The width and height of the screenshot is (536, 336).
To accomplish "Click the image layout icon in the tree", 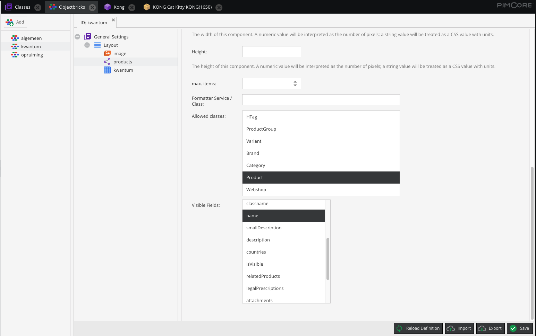I will click(107, 53).
